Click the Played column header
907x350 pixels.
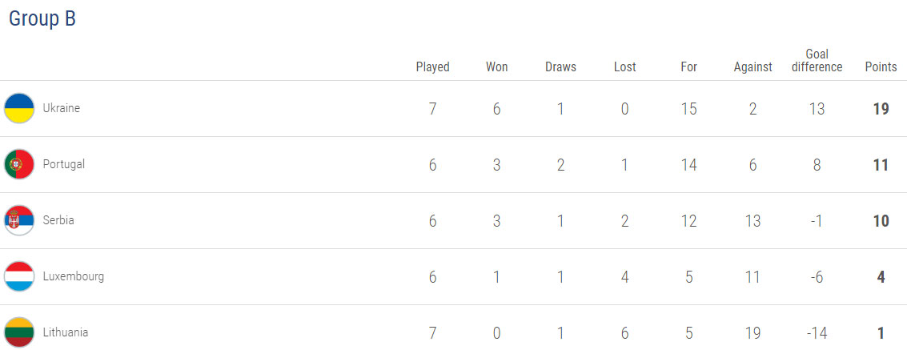coord(432,67)
